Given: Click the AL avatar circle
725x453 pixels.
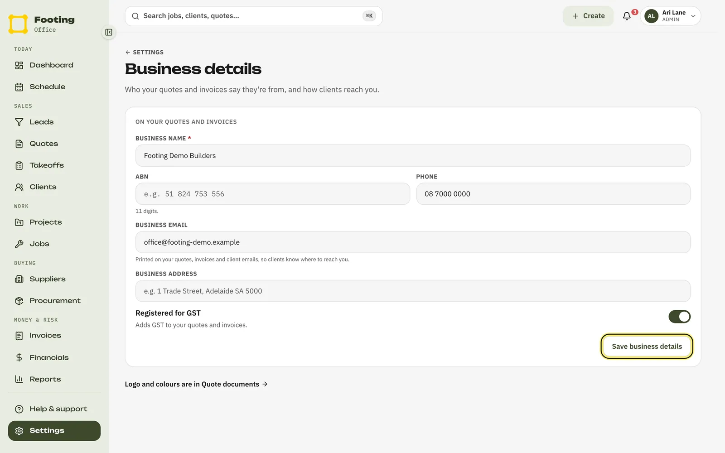Looking at the screenshot, I should click(651, 16).
